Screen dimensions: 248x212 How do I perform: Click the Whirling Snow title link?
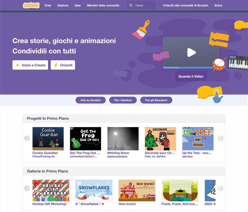click(118, 153)
